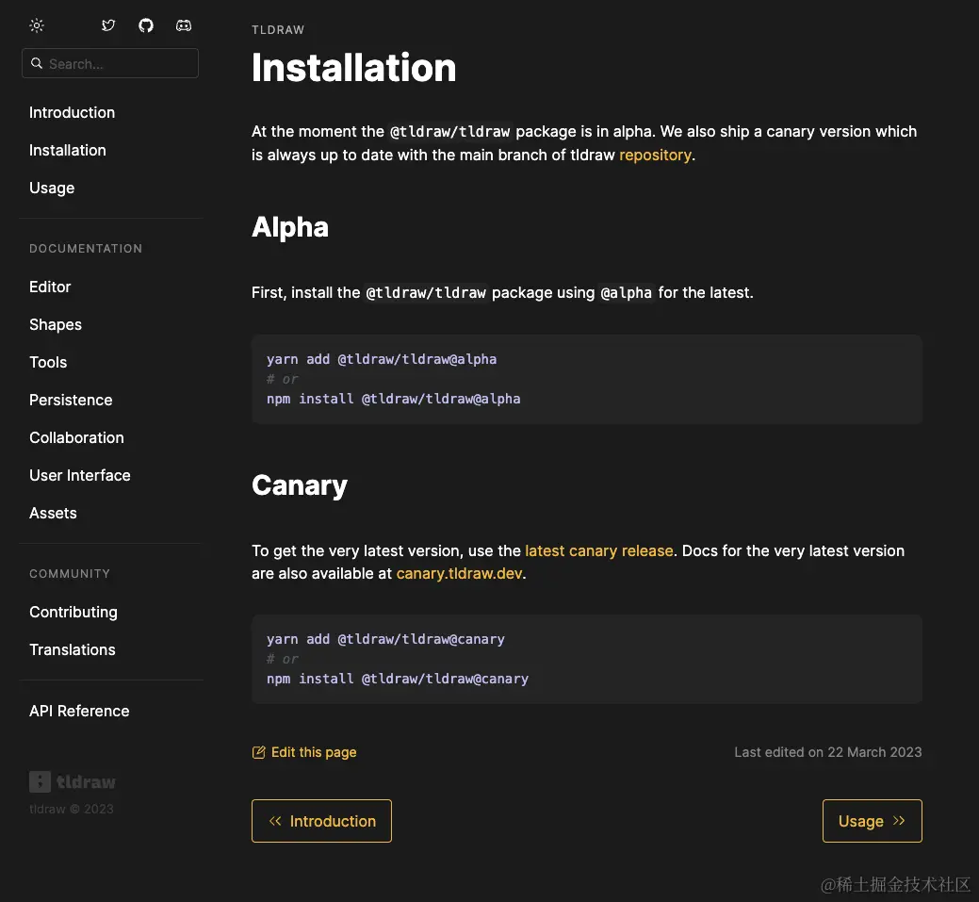Navigate to Persistence docs
The height and width of the screenshot is (902, 979).
coord(71,400)
